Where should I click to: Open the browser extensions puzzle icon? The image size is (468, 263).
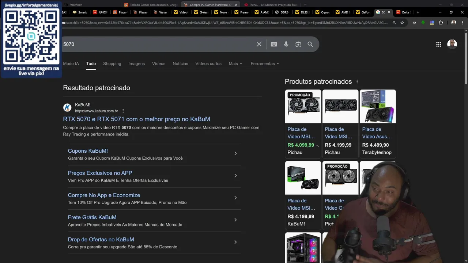click(441, 23)
